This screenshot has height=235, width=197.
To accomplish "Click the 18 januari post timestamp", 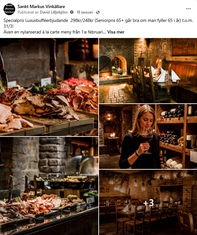I will pos(85,12).
